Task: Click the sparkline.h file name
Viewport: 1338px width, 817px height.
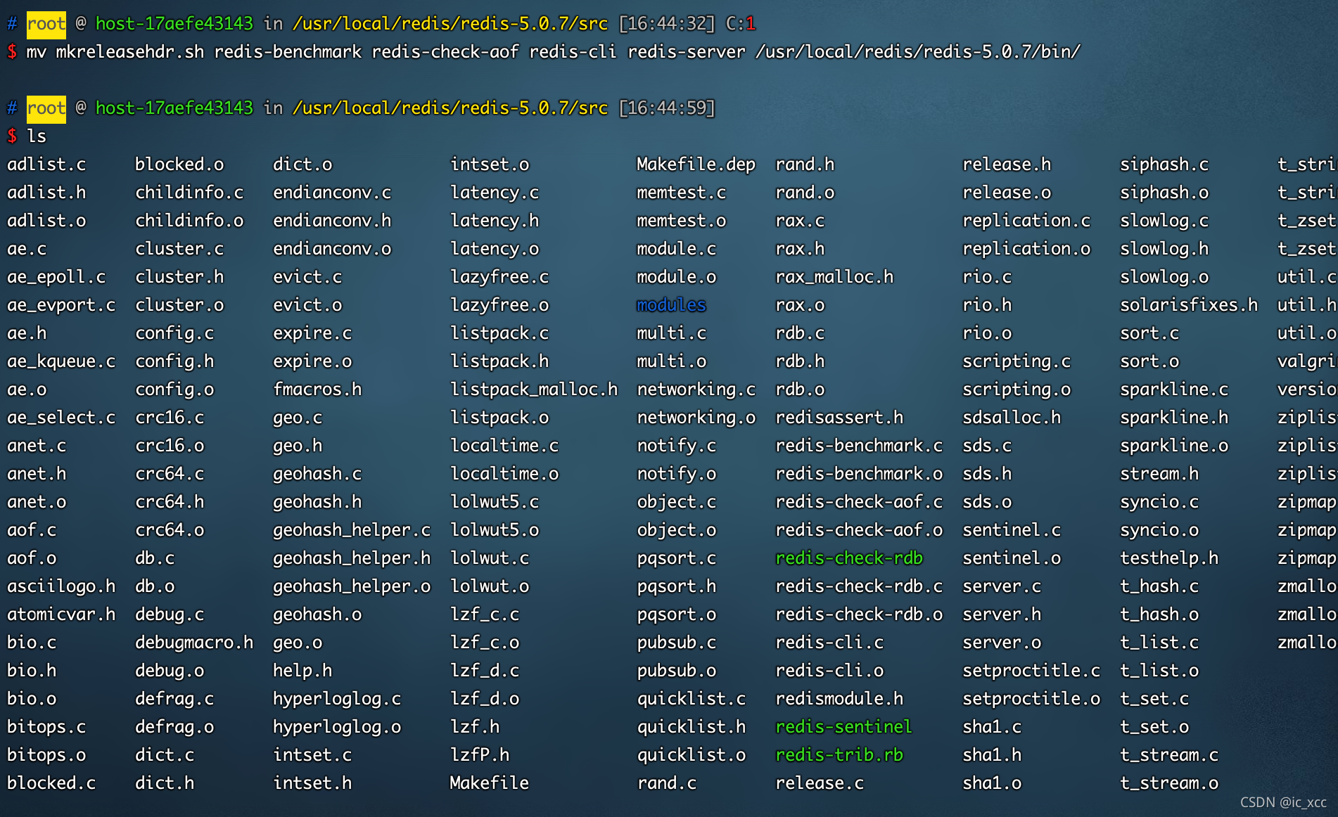Action: click(1174, 418)
